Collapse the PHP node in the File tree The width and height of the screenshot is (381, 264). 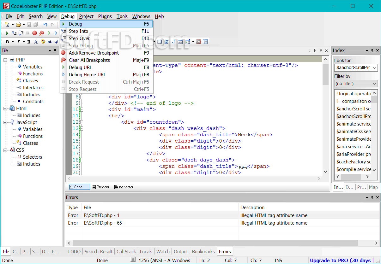click(5, 60)
